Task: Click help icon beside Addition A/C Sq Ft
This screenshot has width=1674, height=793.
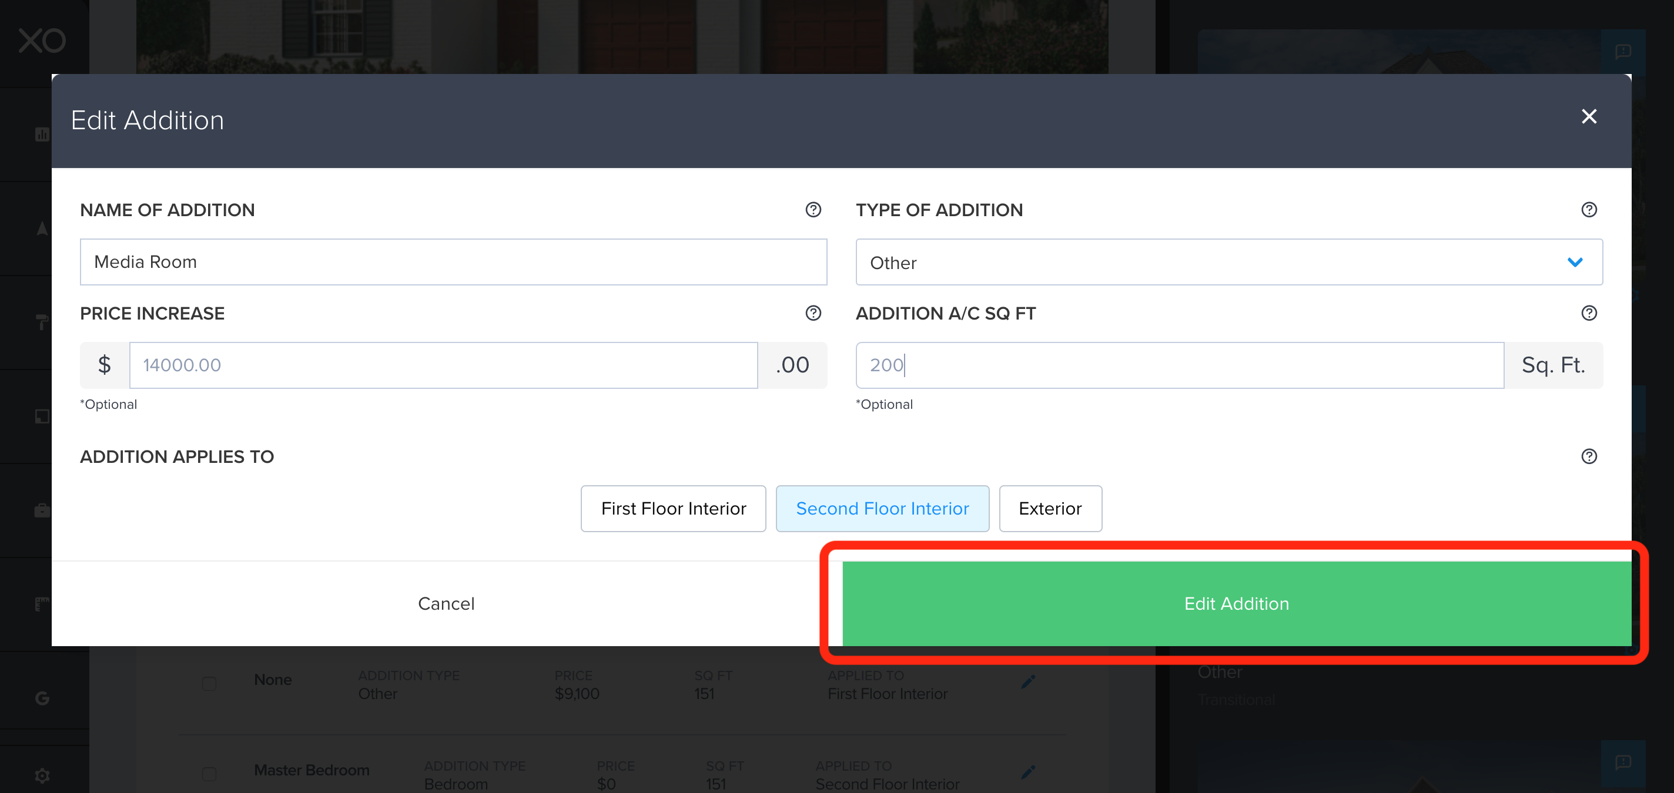Action: coord(1588,313)
